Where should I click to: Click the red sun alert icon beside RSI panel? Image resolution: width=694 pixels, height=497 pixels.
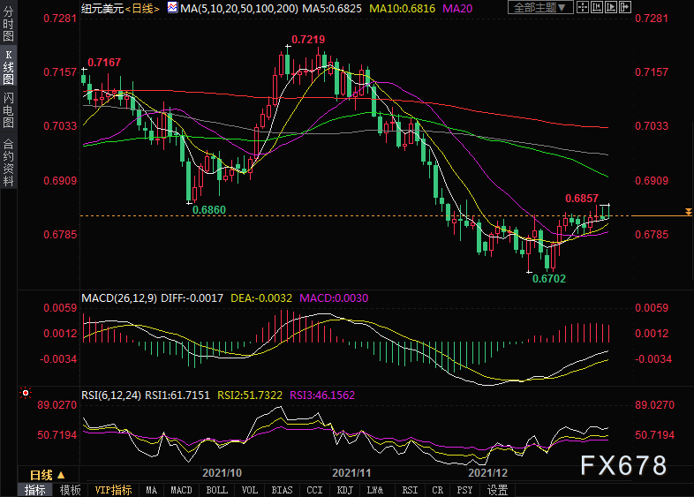click(26, 393)
